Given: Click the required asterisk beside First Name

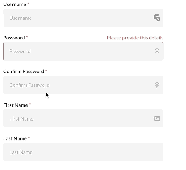Looking at the screenshot, I should coord(30,104).
